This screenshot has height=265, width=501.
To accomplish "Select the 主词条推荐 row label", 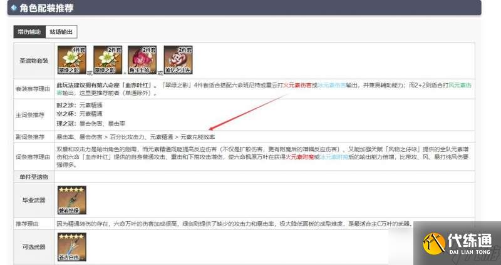I will click(x=30, y=115).
